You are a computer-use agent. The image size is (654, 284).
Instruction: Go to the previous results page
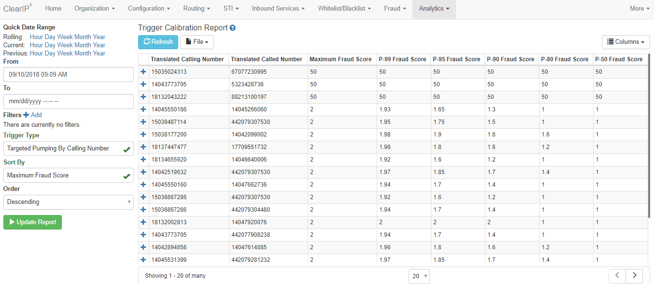click(617, 276)
